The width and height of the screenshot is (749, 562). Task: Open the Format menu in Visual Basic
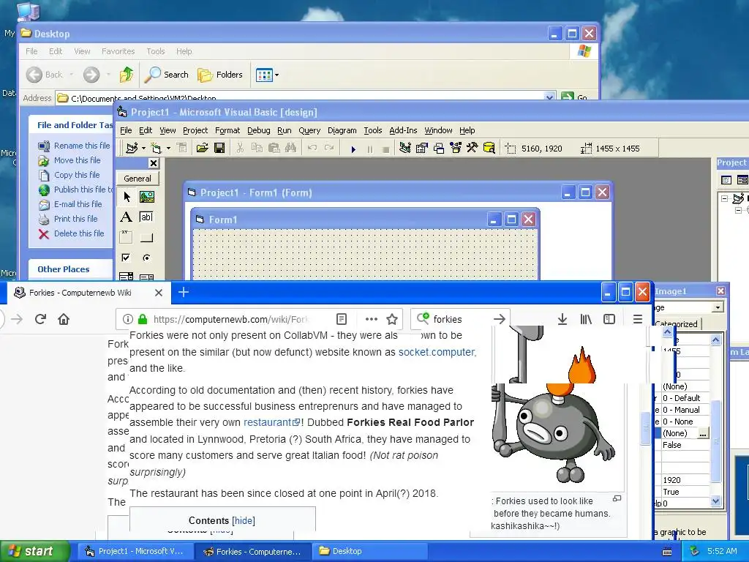click(227, 130)
